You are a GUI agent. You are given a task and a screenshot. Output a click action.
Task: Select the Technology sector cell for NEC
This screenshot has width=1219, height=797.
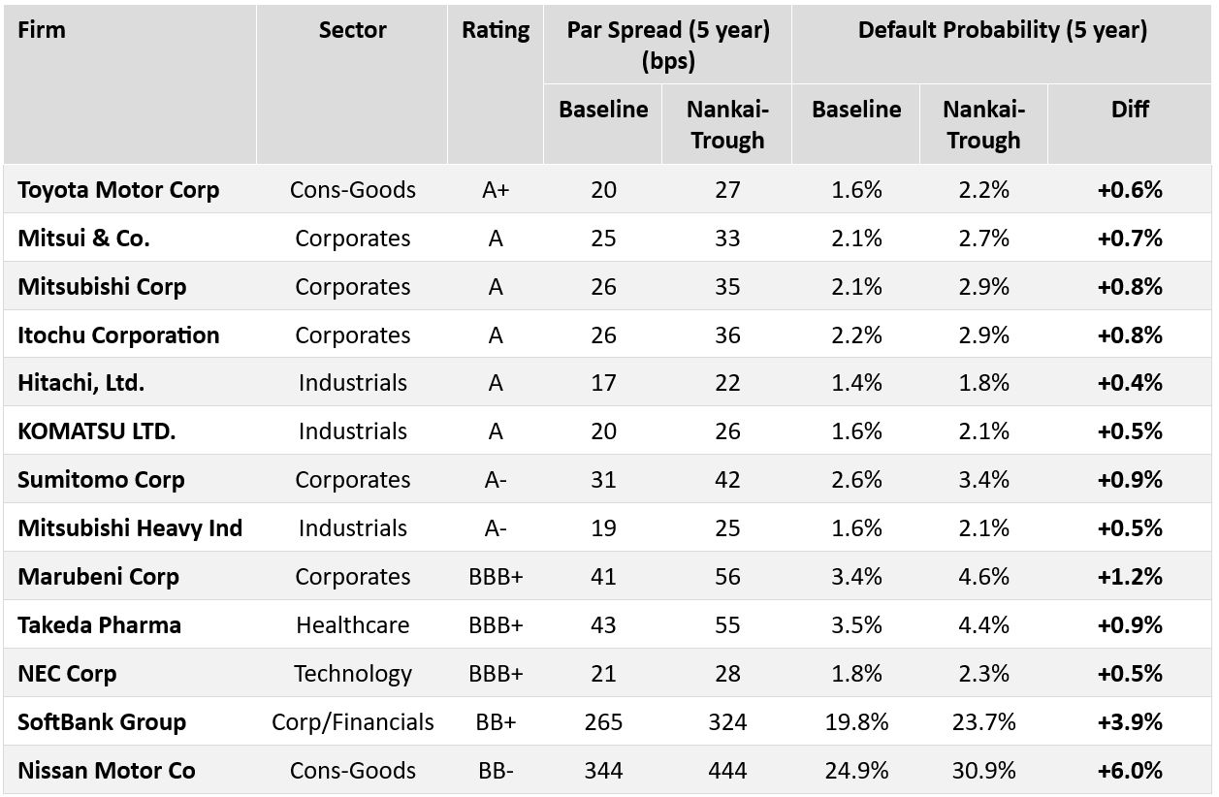tap(352, 674)
